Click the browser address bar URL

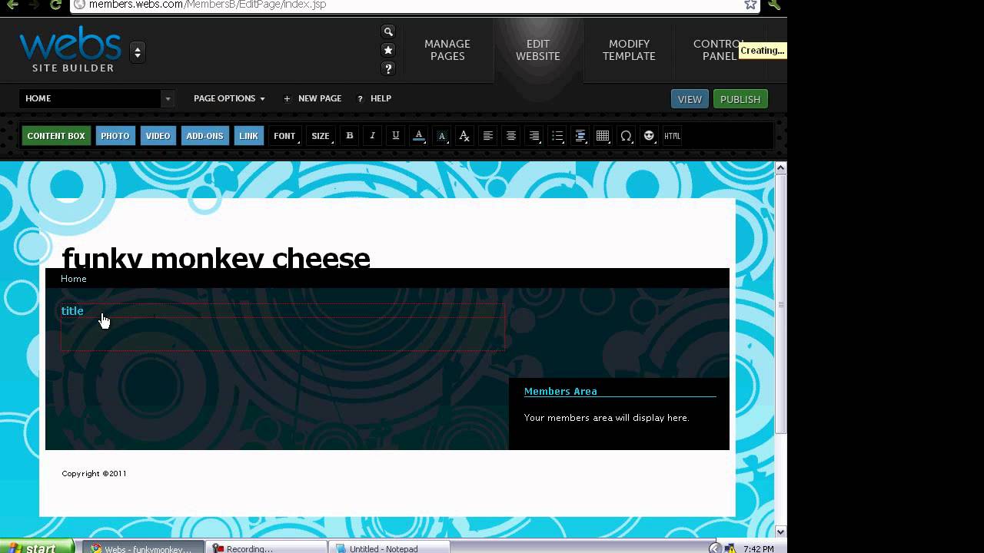click(208, 5)
